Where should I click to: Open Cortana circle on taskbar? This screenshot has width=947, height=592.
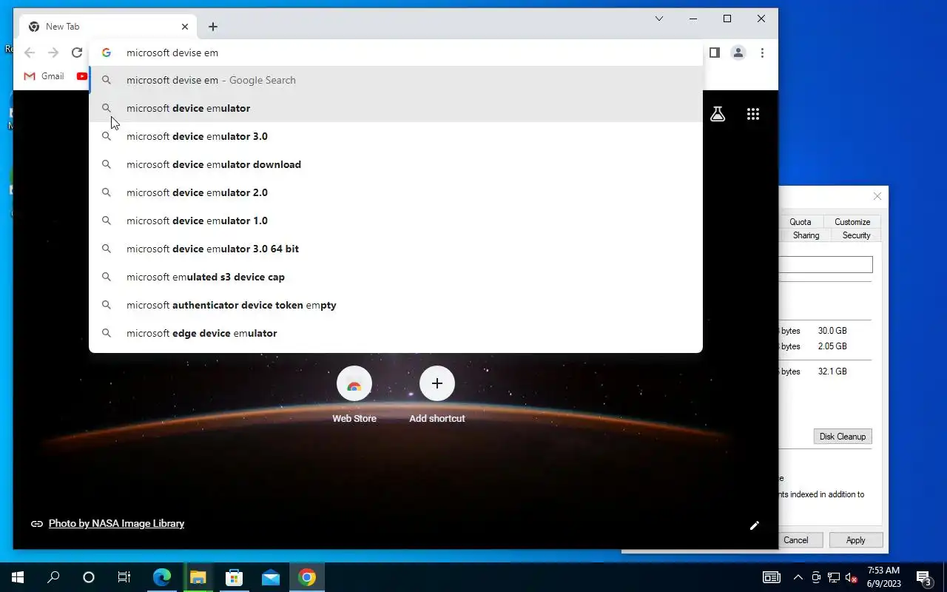point(89,577)
